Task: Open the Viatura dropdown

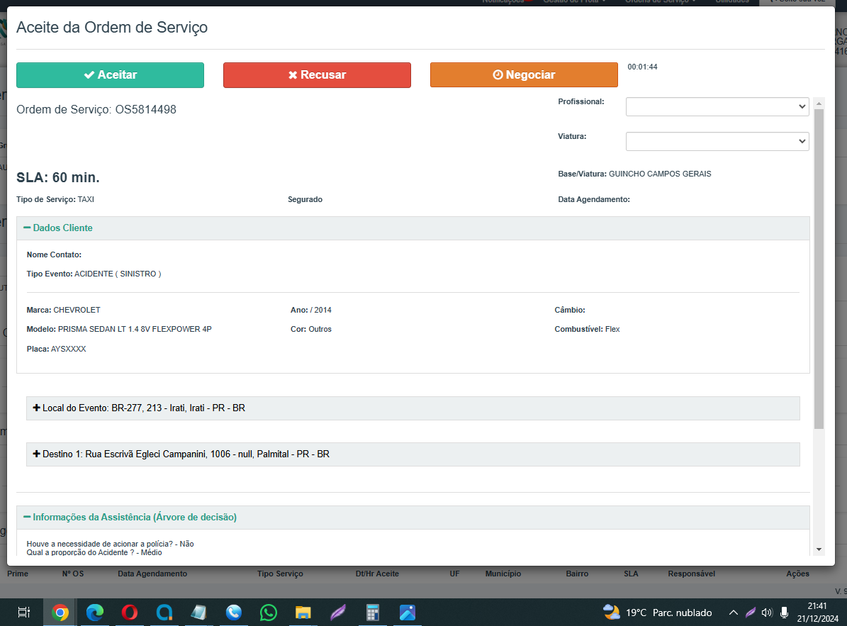Action: pyautogui.click(x=717, y=141)
